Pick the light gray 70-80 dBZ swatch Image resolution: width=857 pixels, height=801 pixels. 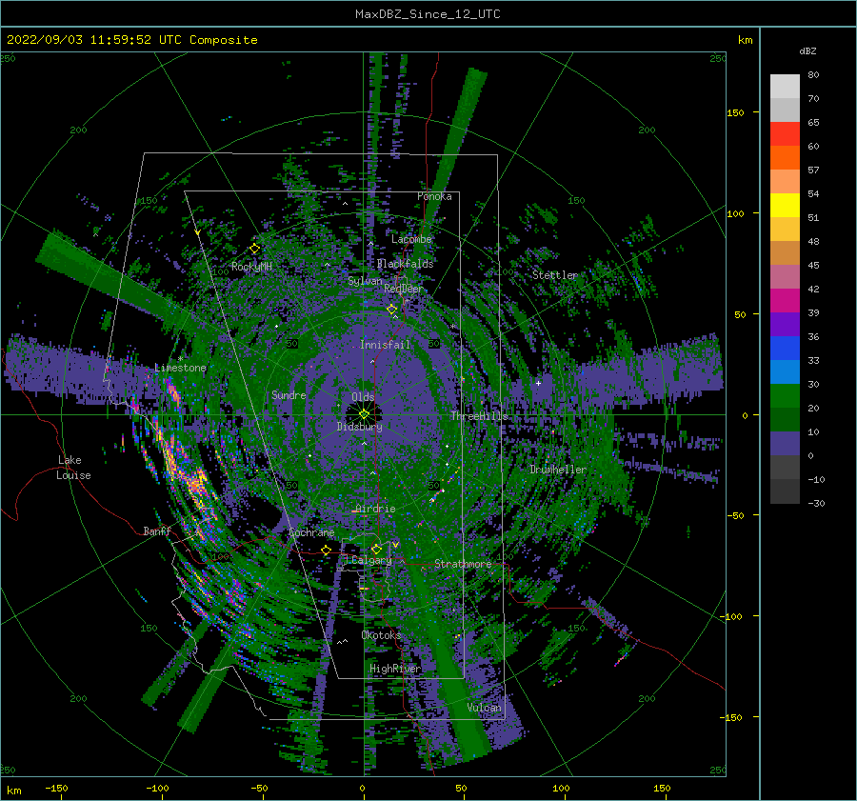pyautogui.click(x=785, y=87)
